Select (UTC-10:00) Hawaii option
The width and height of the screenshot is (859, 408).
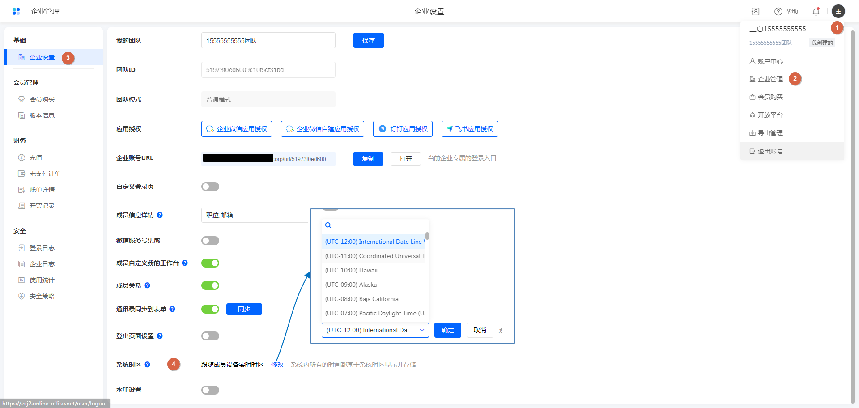click(351, 270)
